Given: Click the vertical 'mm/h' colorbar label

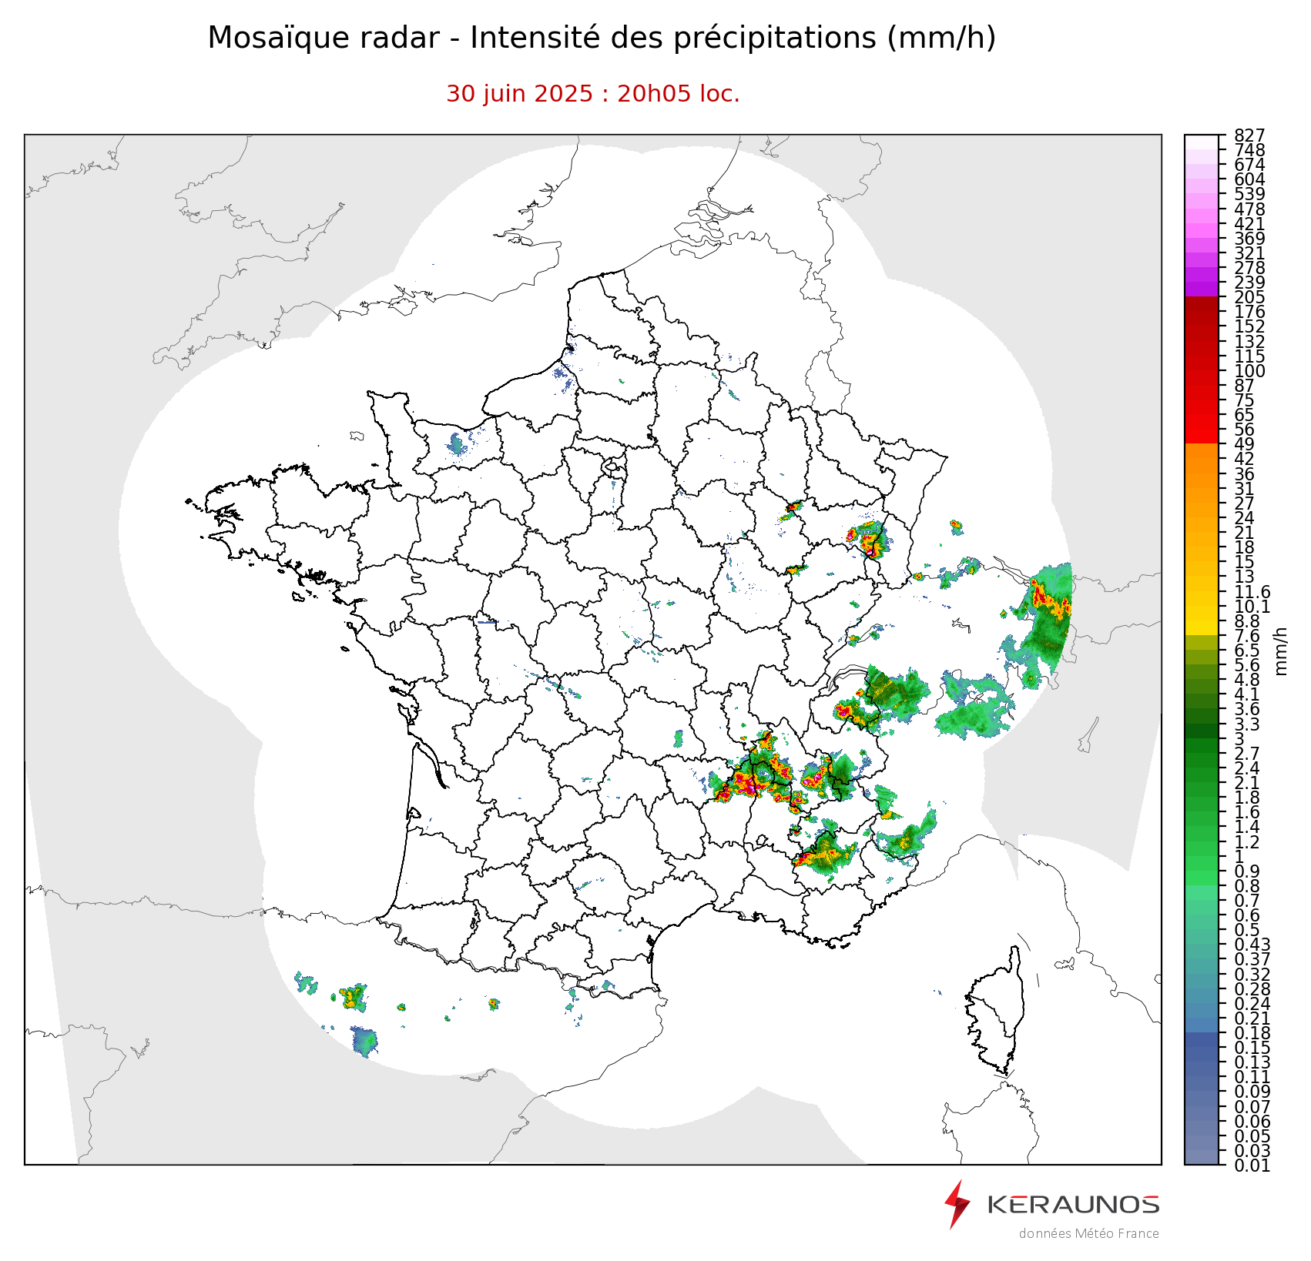Looking at the screenshot, I should pos(1282,651).
